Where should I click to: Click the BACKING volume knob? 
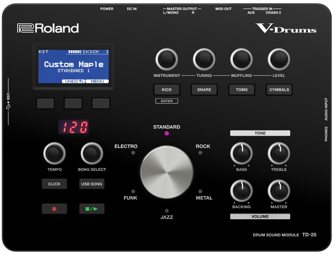click(x=241, y=191)
